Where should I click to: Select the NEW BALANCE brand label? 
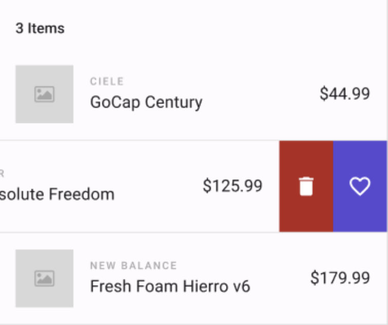click(x=133, y=265)
